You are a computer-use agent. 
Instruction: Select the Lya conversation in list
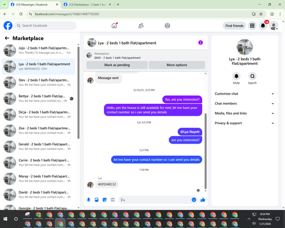point(38,67)
